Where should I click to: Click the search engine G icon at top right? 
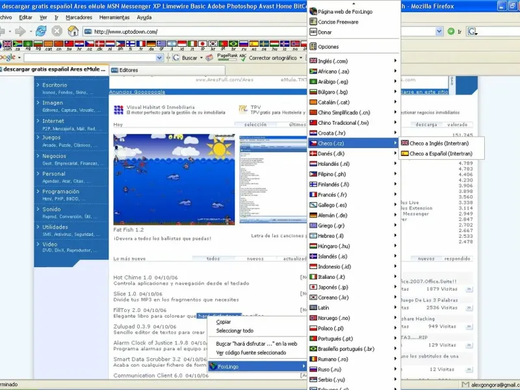pyautogui.click(x=472, y=31)
